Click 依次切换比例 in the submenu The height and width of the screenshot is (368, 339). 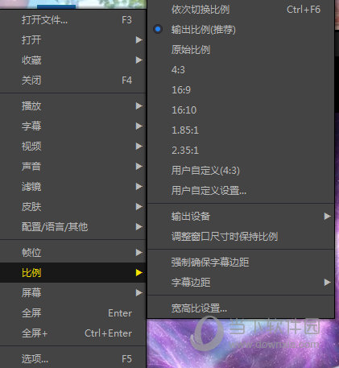[241, 10]
